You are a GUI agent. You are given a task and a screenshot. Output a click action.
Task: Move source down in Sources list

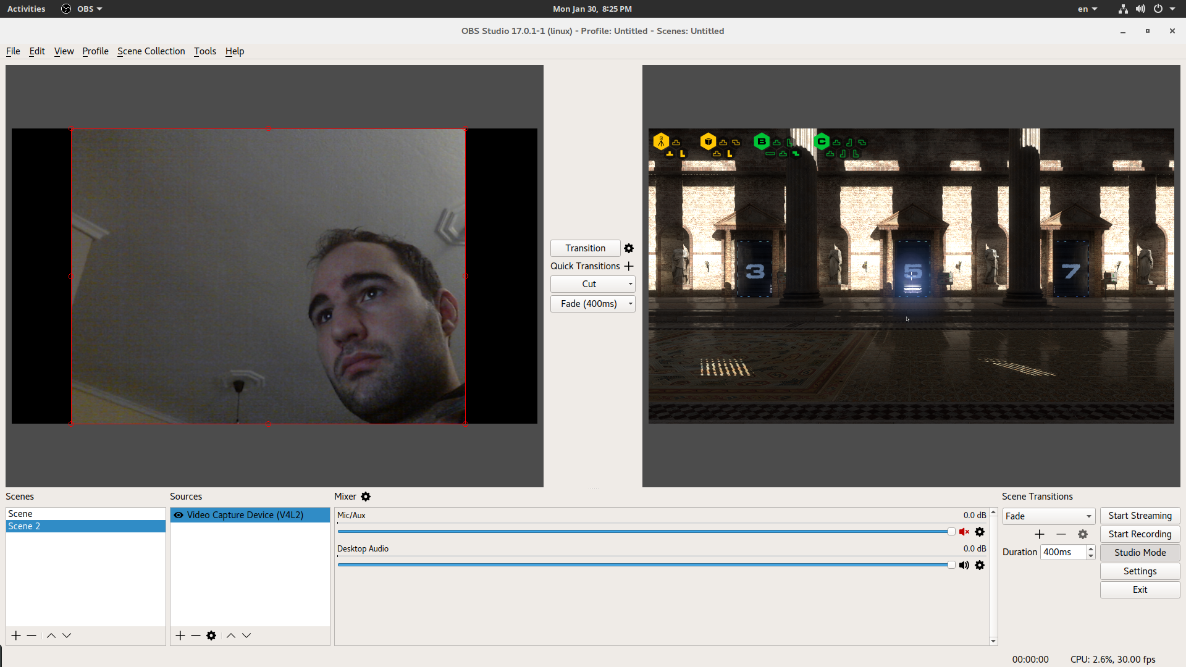(x=246, y=636)
